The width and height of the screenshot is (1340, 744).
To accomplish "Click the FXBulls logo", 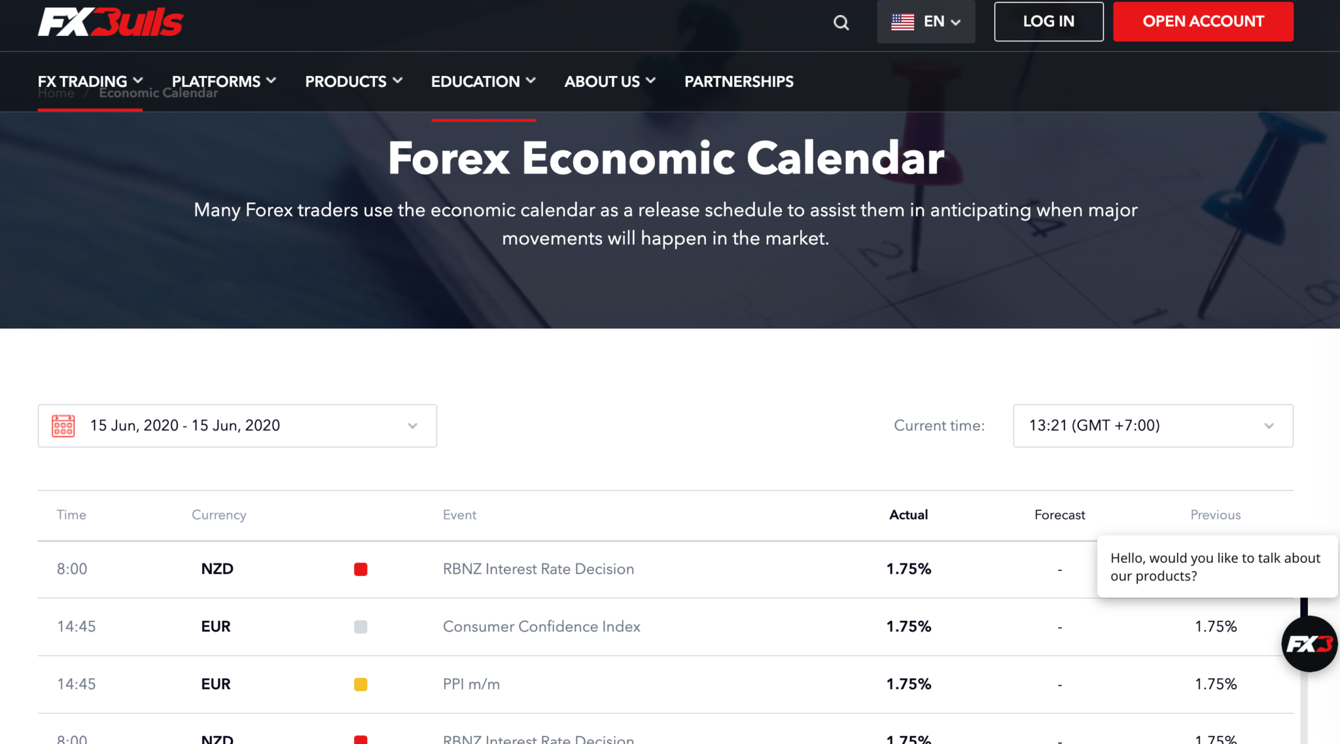I will (111, 22).
